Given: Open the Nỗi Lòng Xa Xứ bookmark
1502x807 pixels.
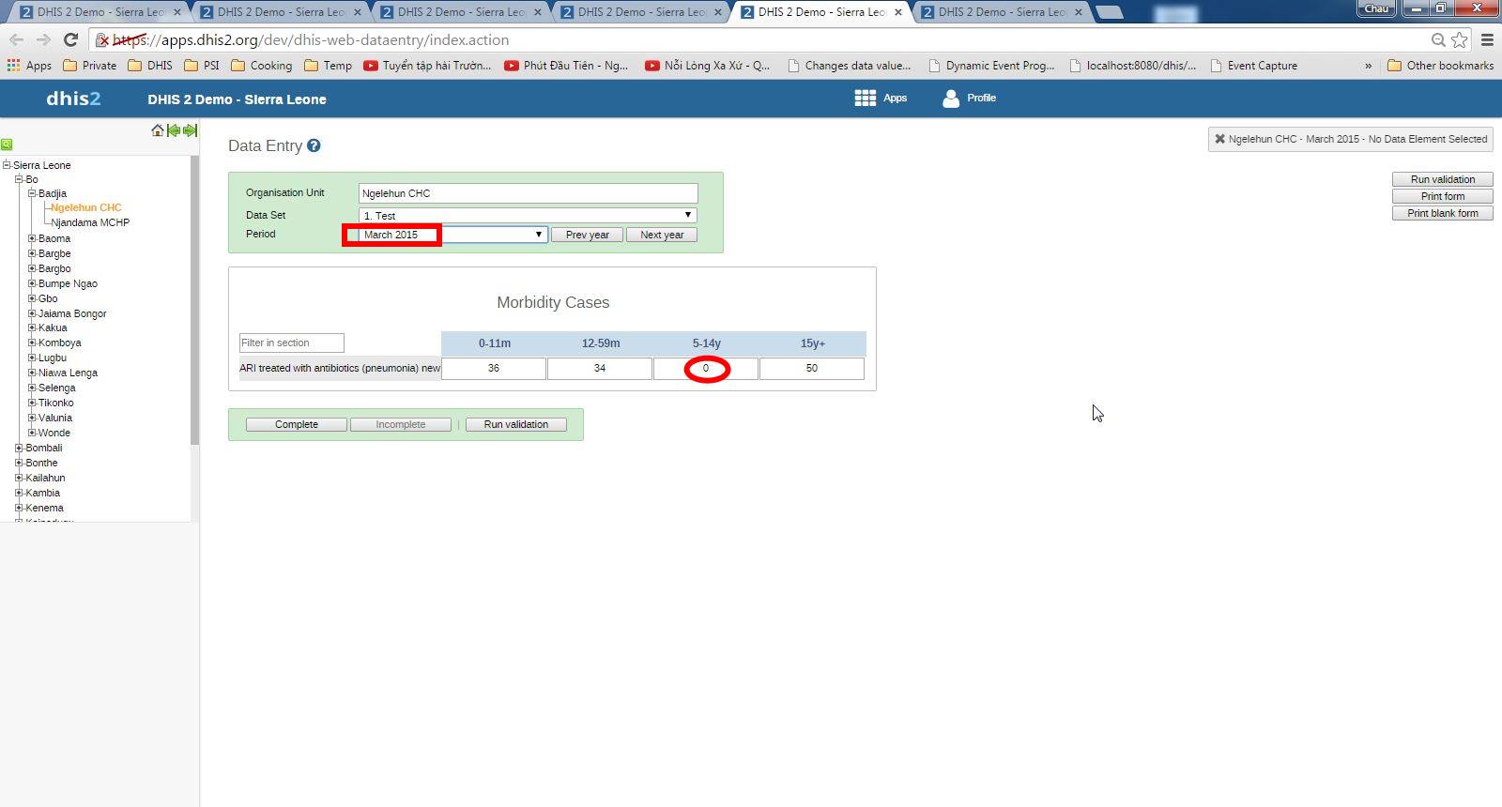Looking at the screenshot, I should coord(708,66).
